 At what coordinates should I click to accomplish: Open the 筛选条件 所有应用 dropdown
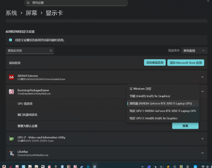click(194, 50)
